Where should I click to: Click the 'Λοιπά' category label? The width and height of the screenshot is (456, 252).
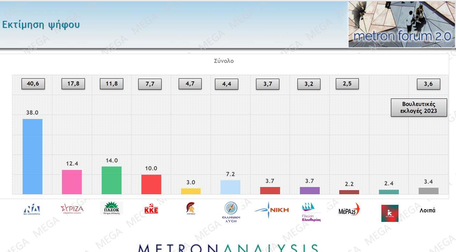[427, 211]
